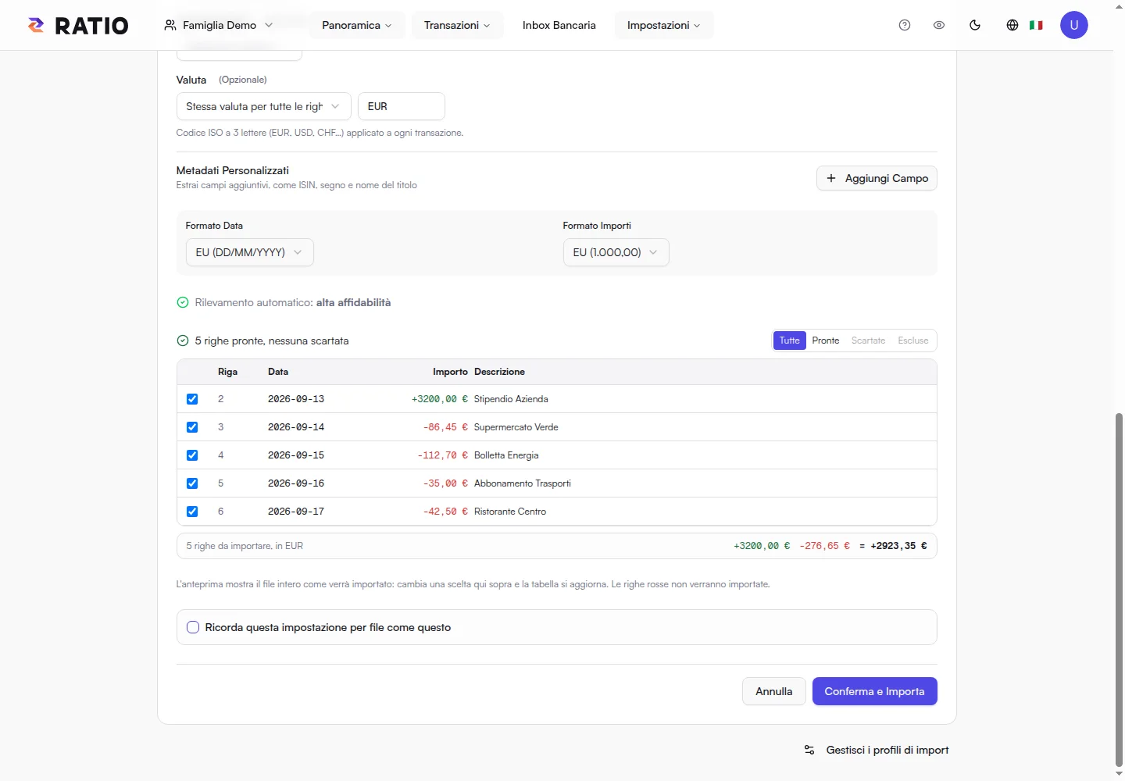
Task: Click the -112,70 € amount cell
Action: (x=442, y=455)
